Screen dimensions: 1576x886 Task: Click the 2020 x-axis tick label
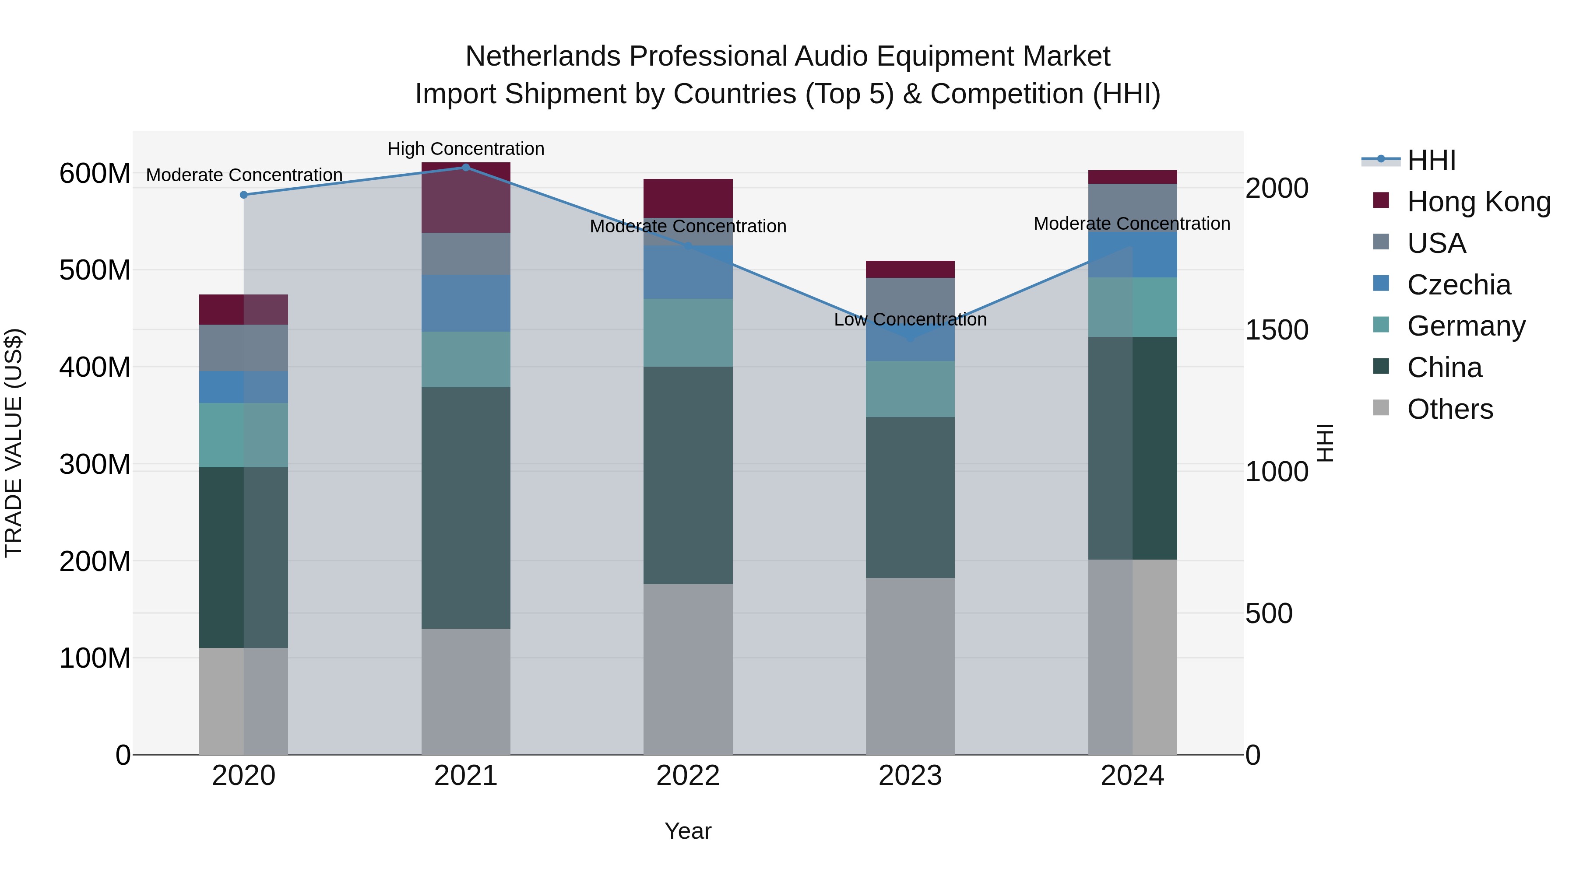(x=243, y=776)
